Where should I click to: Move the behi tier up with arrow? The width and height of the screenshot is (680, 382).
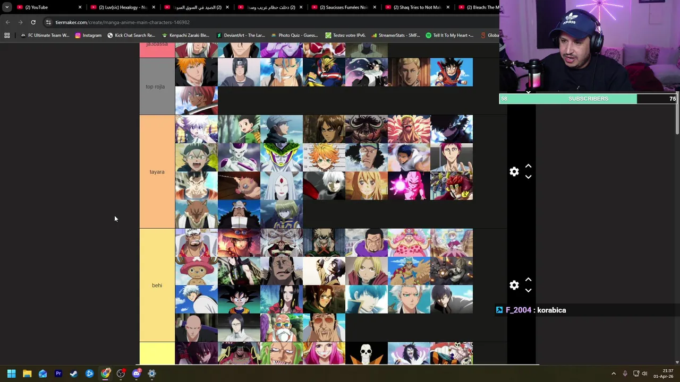coord(528,280)
